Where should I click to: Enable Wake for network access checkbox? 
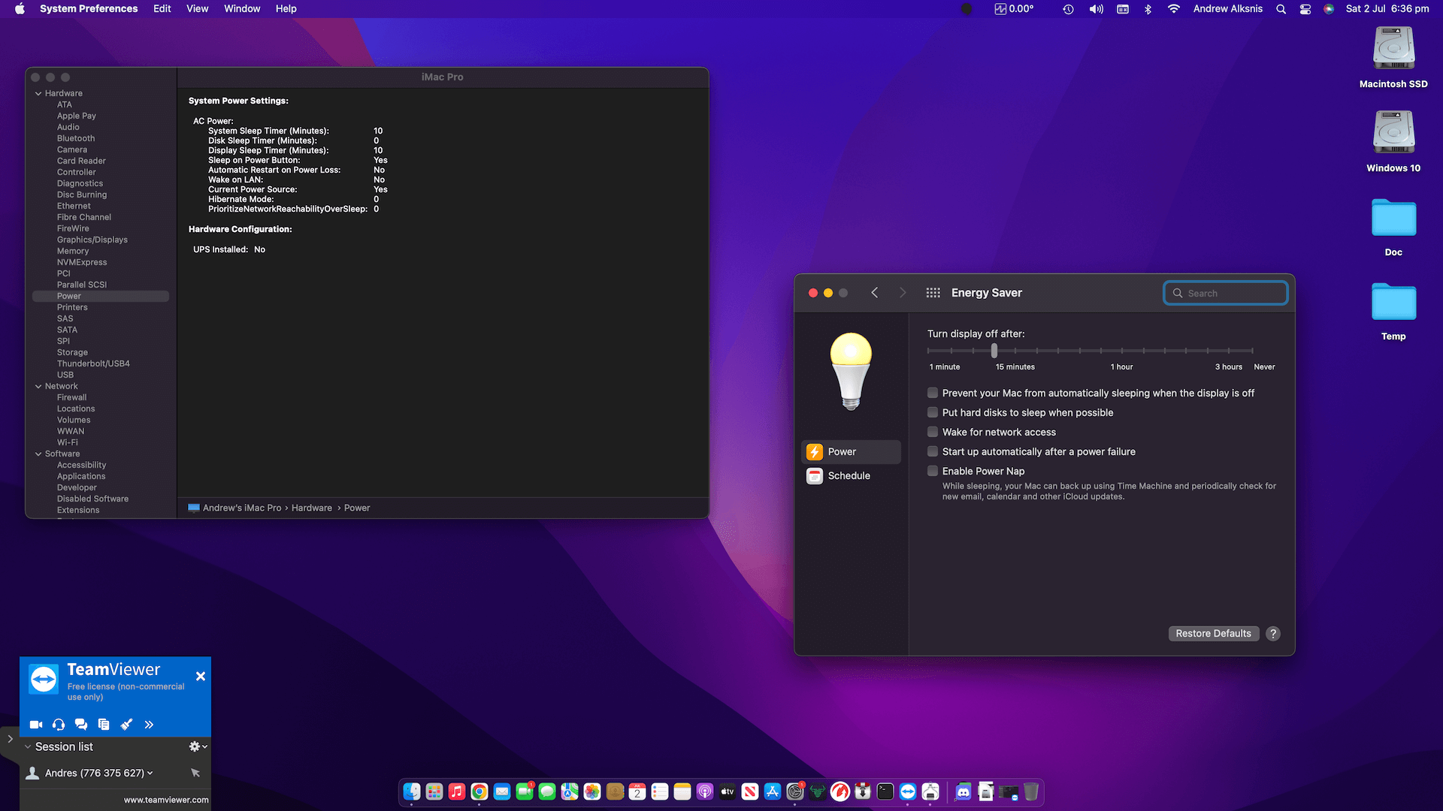933,432
